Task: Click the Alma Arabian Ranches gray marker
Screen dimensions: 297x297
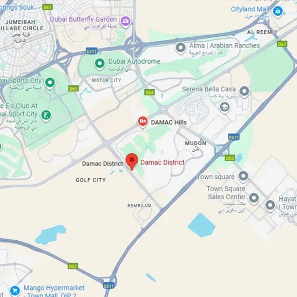Action: coord(180,48)
